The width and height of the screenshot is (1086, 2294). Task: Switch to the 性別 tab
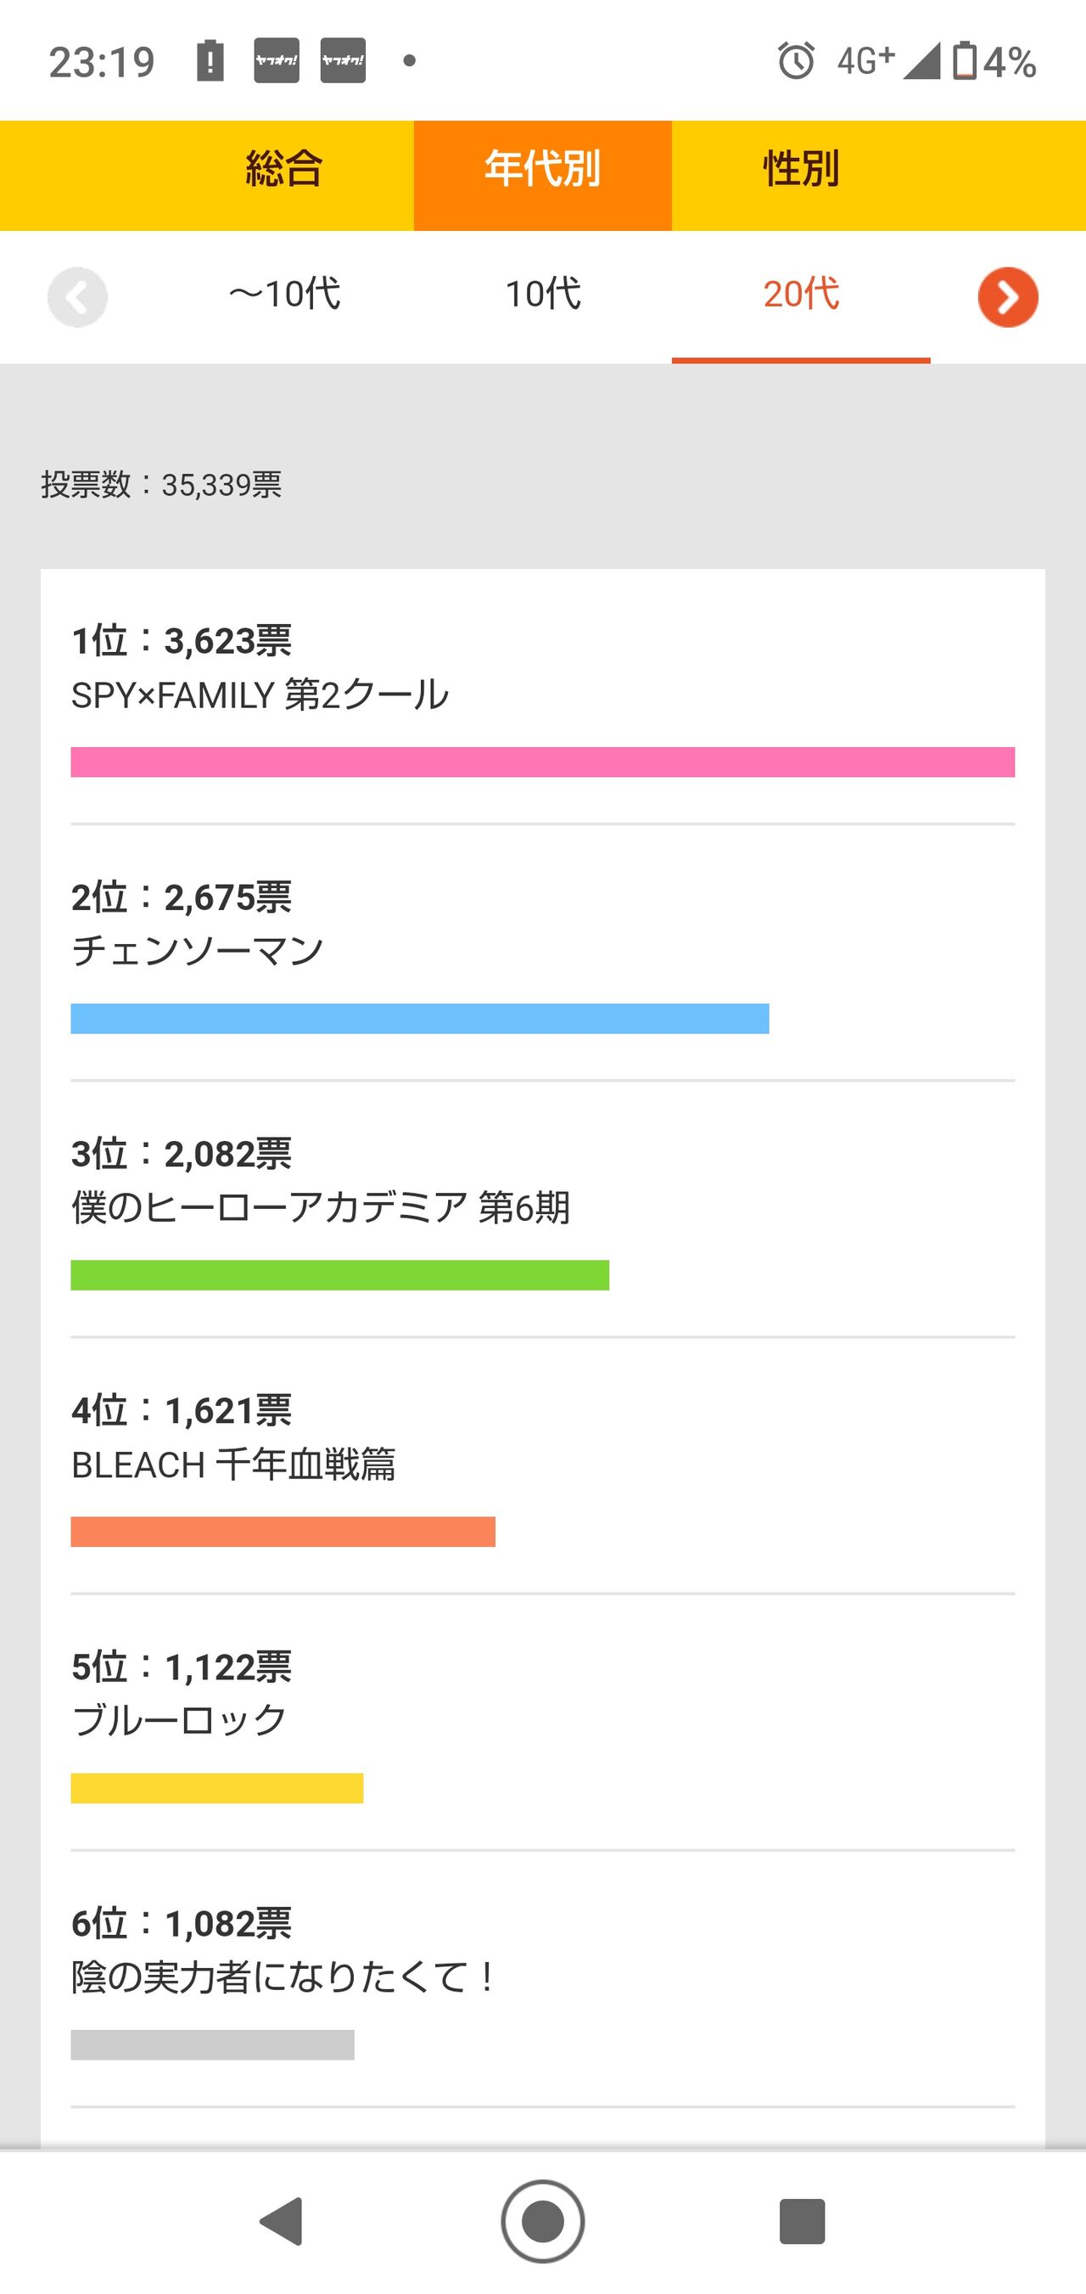pyautogui.click(x=801, y=169)
